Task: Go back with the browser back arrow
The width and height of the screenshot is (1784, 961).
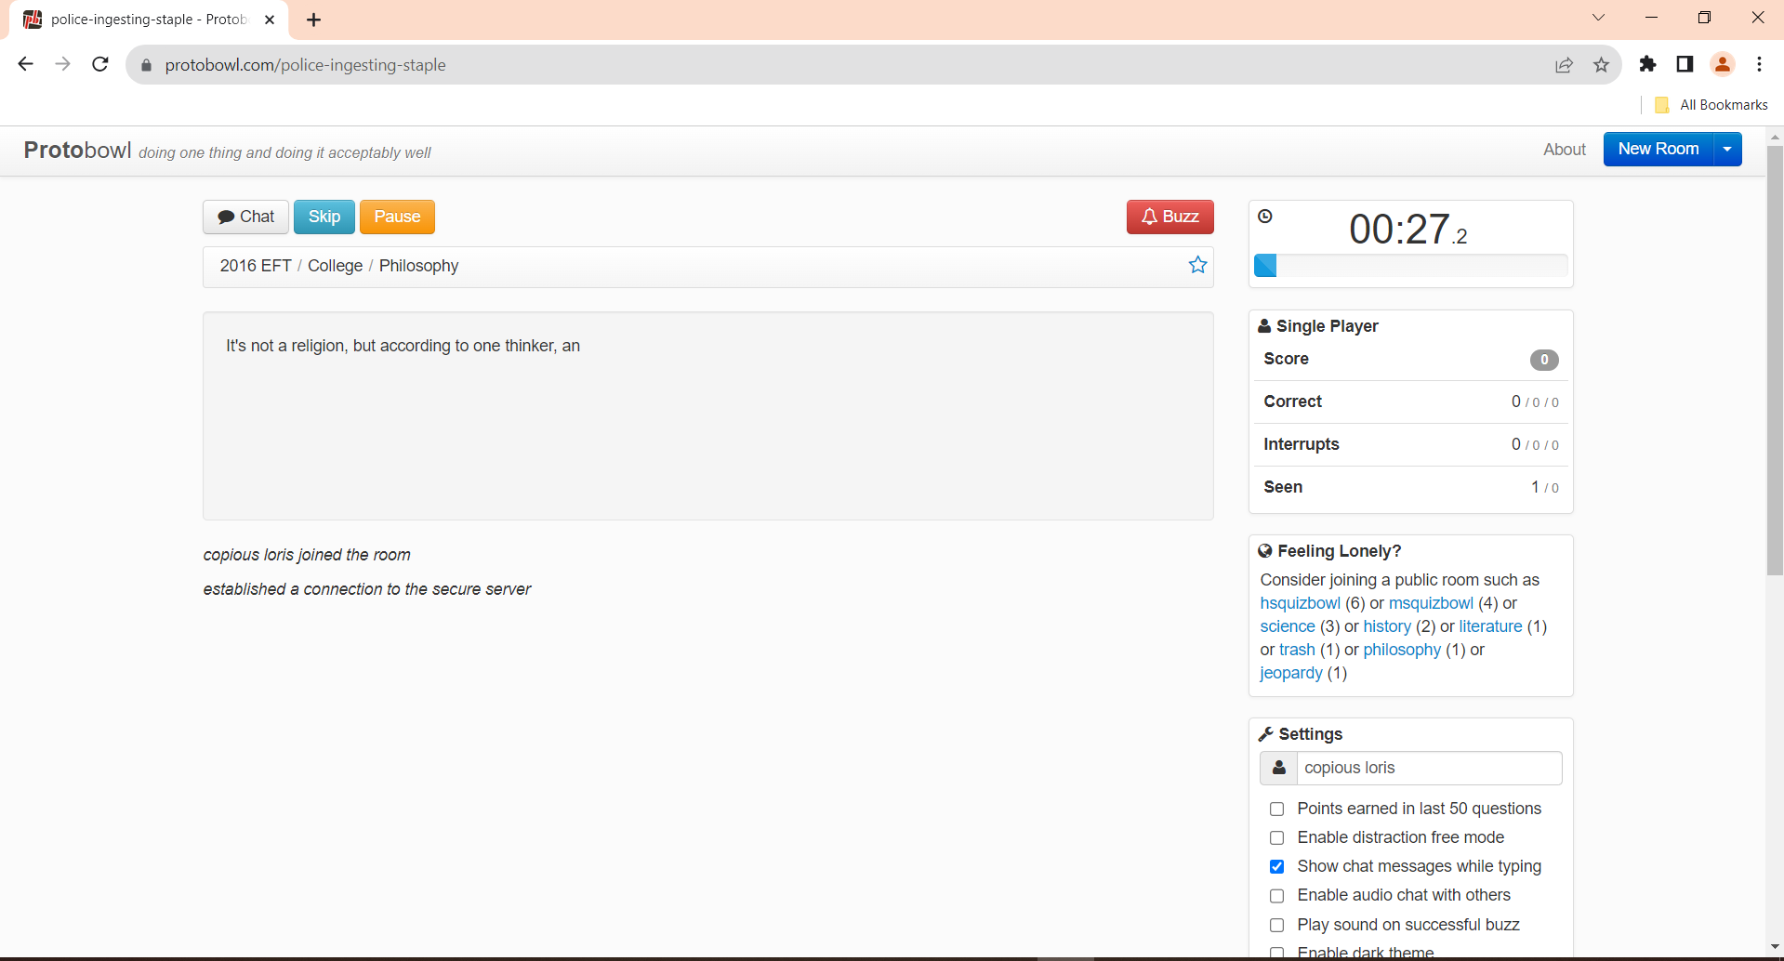Action: (x=26, y=64)
